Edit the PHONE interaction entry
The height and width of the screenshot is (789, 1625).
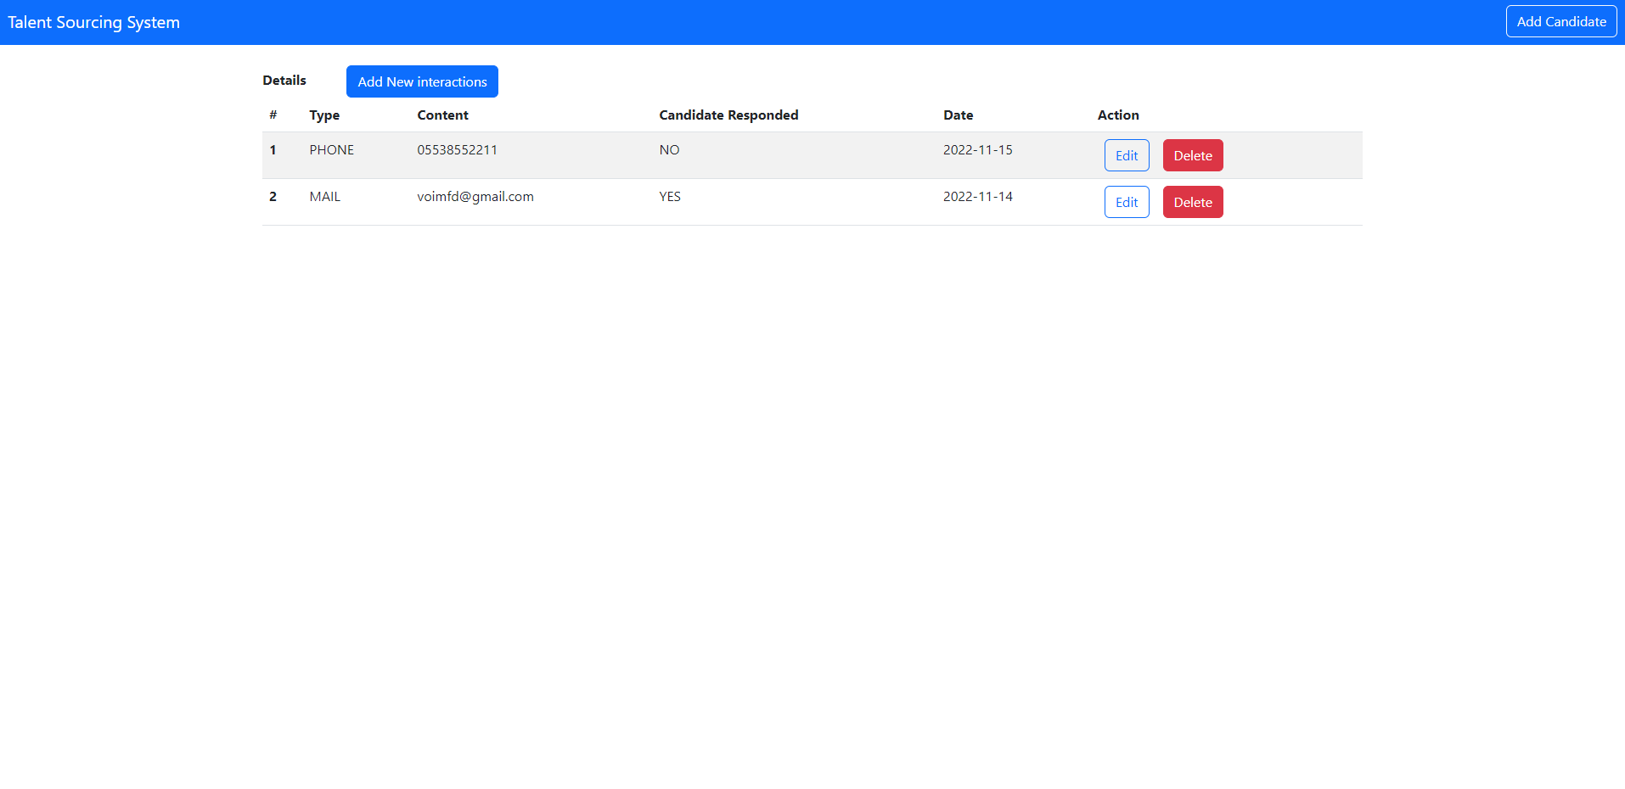1126,155
